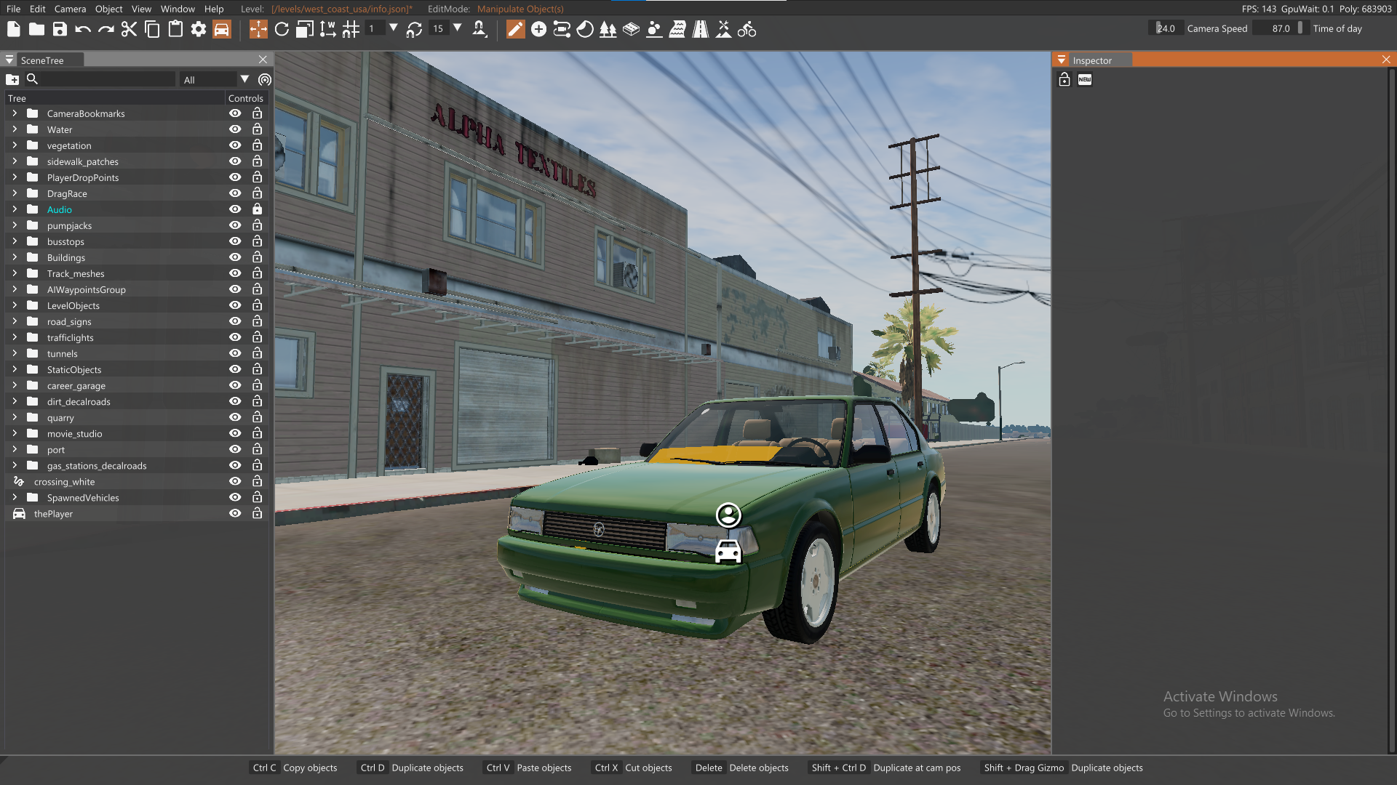Select the orange object edit pencil tool
Image resolution: width=1397 pixels, height=785 pixels.
click(515, 29)
